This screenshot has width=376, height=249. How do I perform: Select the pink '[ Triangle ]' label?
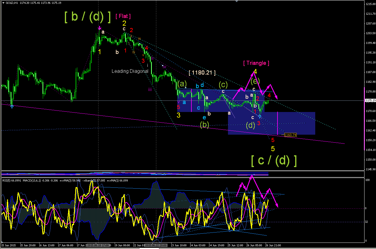pos(256,63)
